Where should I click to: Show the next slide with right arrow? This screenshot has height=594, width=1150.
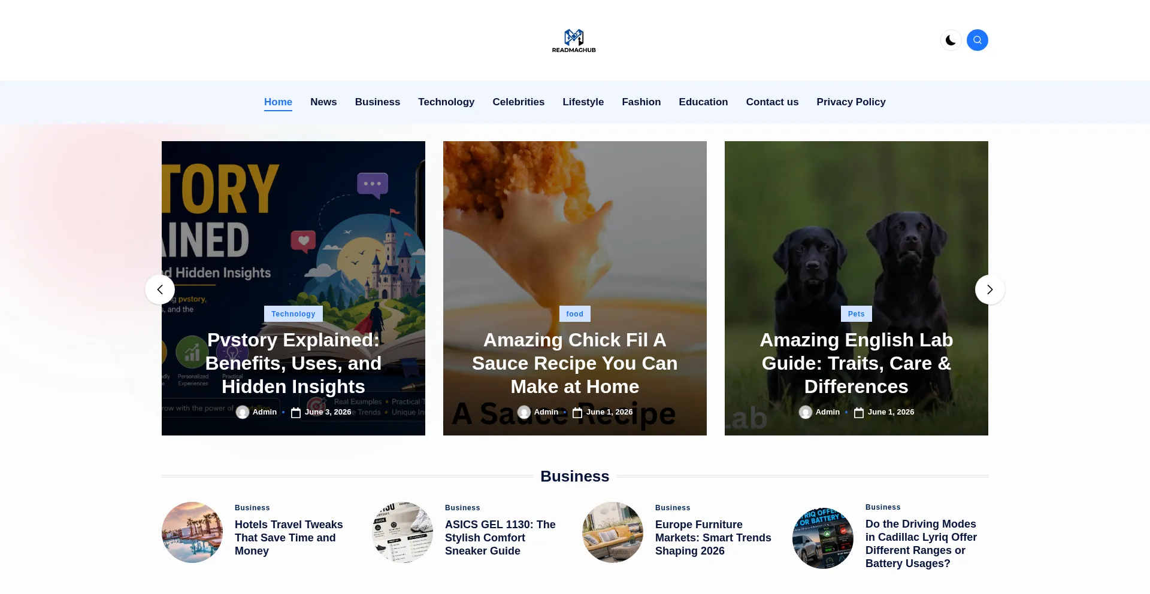coord(990,290)
